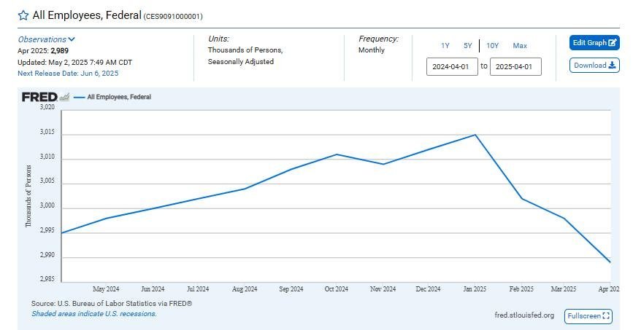The width and height of the screenshot is (633, 330).
Task: Click the series ID CES9091000001
Action: pos(173,16)
